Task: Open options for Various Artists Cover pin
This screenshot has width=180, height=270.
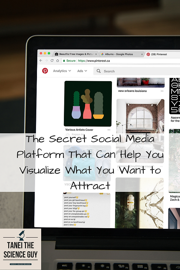Action: 109,130
